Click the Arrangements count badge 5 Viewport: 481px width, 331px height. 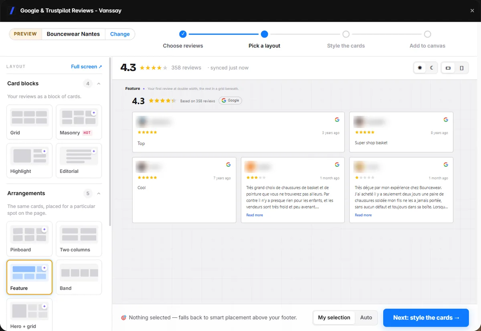pyautogui.click(x=88, y=194)
